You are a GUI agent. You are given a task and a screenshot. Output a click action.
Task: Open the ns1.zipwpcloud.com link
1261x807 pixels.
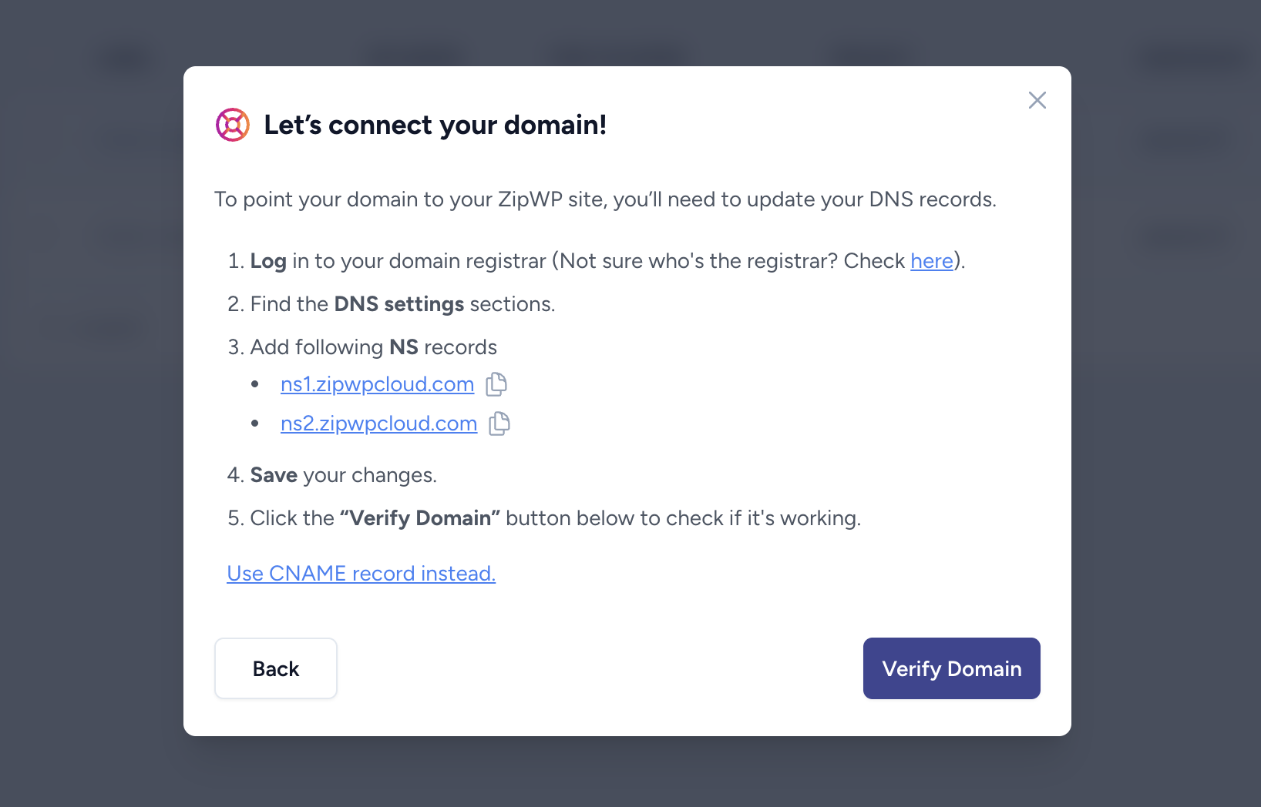click(x=377, y=384)
